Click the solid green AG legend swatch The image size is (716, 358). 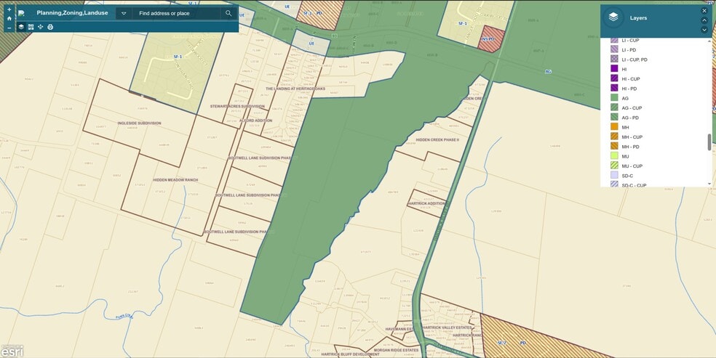point(614,98)
